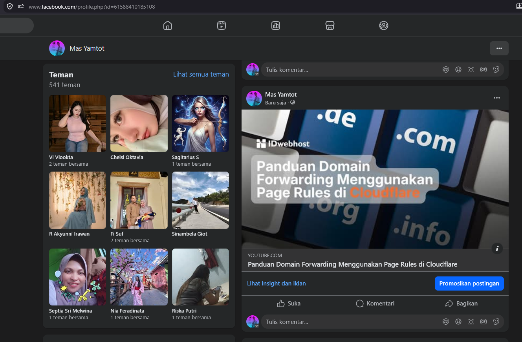Click the 'Promosikan postingan' button
The height and width of the screenshot is (342, 522).
click(x=469, y=283)
